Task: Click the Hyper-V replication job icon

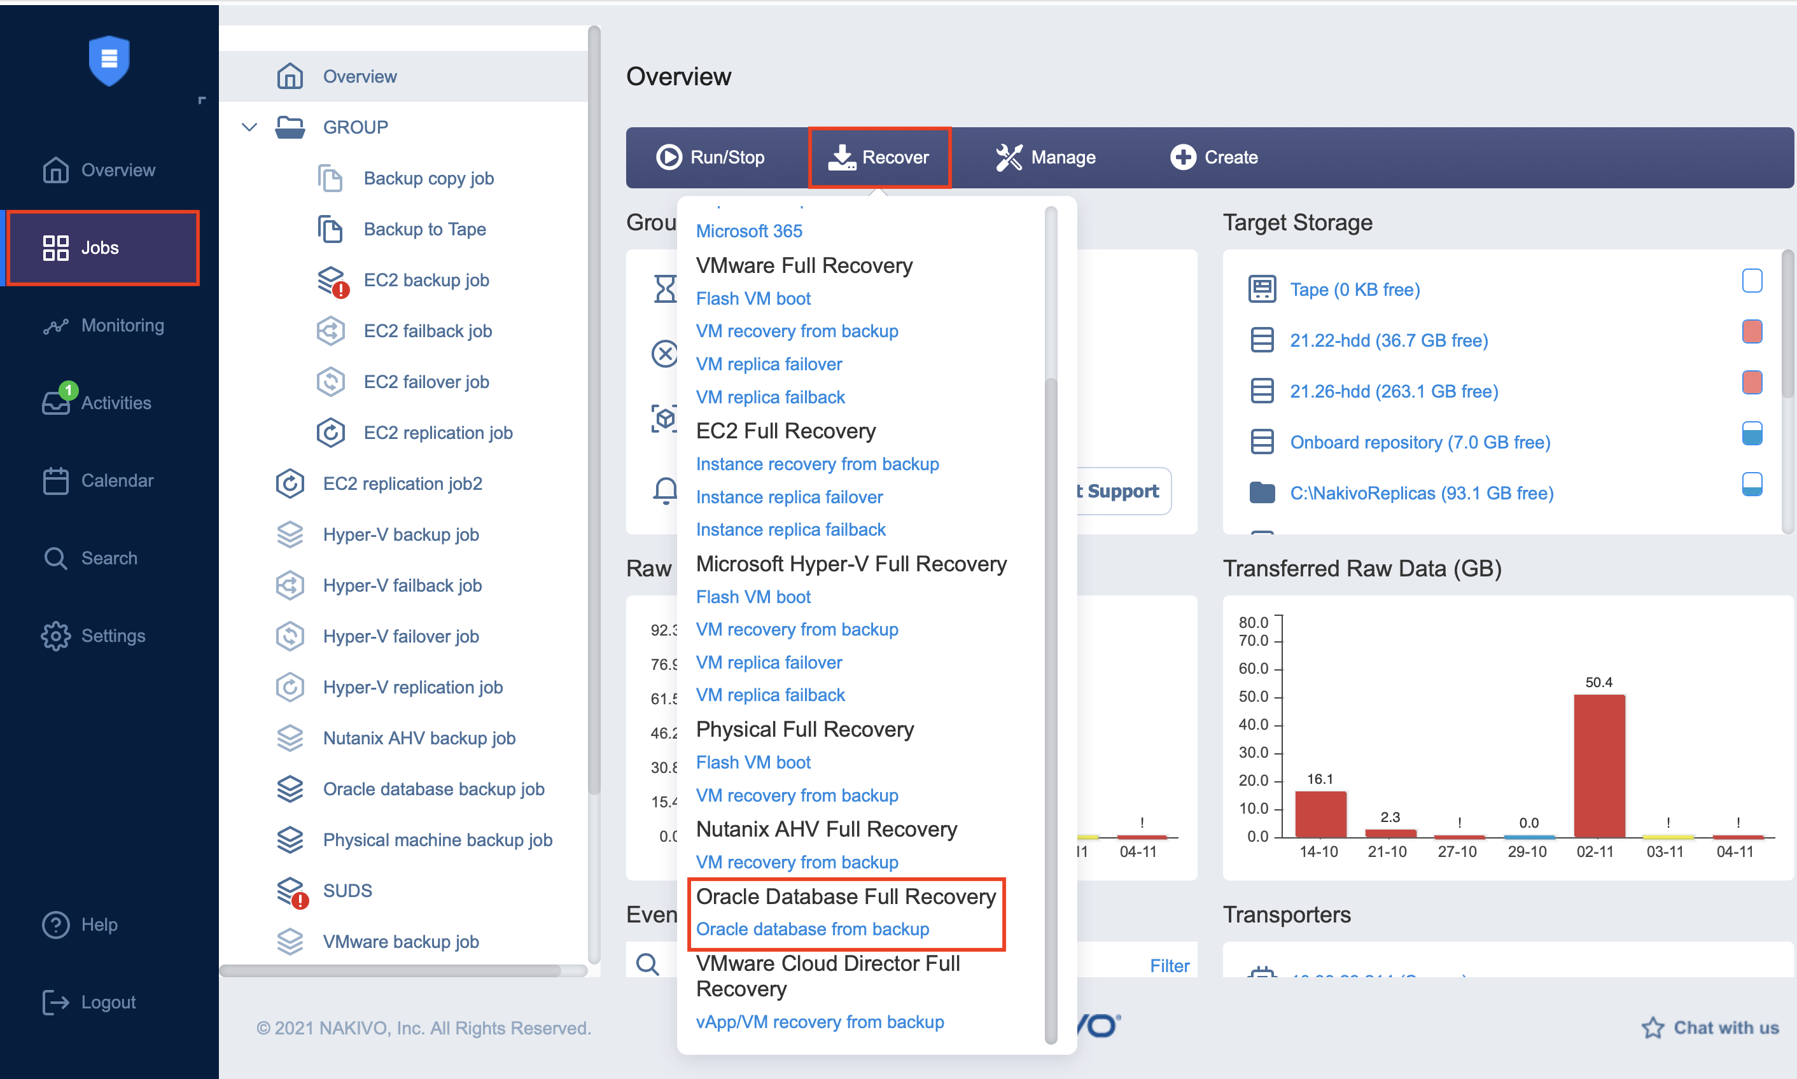Action: (x=290, y=687)
